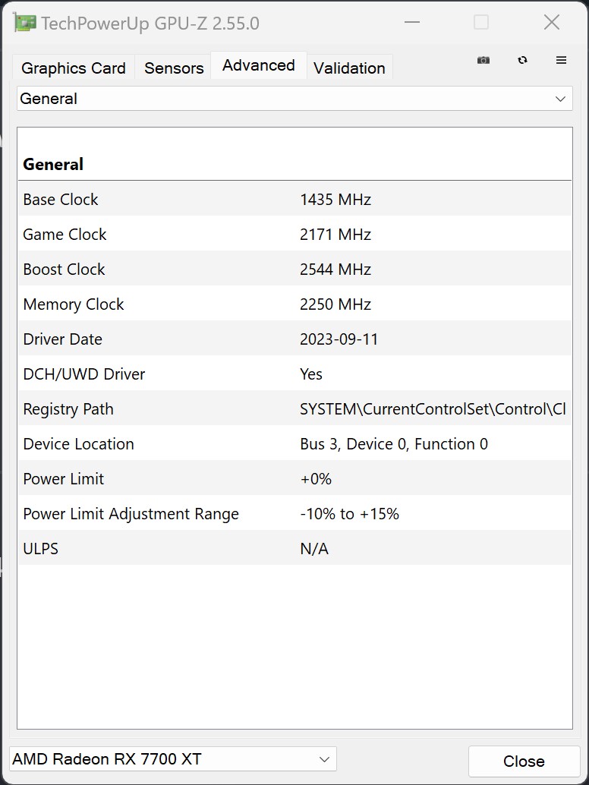
Task: Open the AMD Radeon RX 7700 XT dropdown
Action: pos(172,759)
